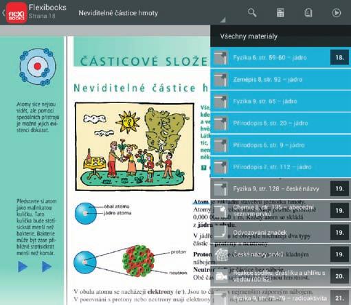The image size is (351, 305).
Task: Click document icon of Odvozování značek row
Action: pyautogui.click(x=220, y=232)
